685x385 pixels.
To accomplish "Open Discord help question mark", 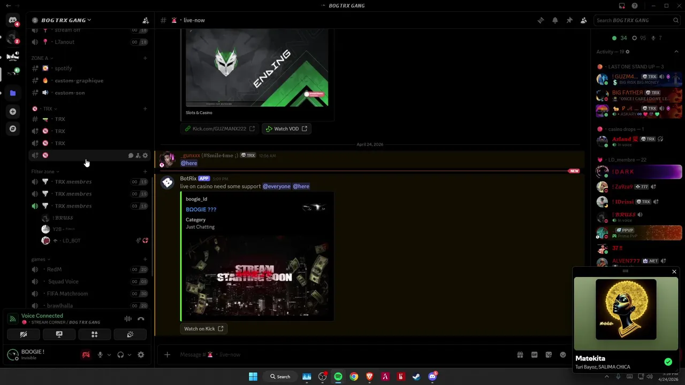I will tap(635, 6).
